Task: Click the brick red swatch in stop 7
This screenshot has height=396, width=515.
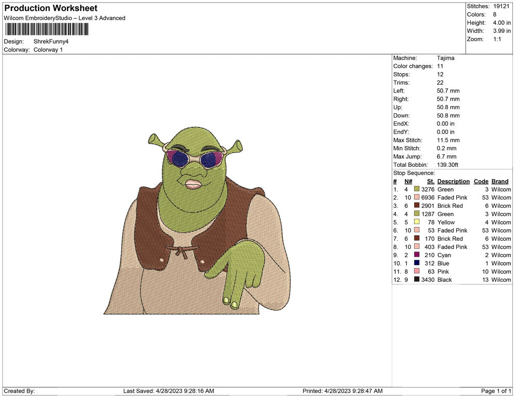Action: [x=417, y=238]
